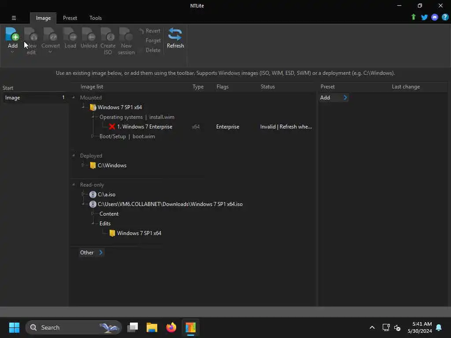Image resolution: width=451 pixels, height=338 pixels.
Task: Collapse the Mounted group
Action: coord(74,97)
